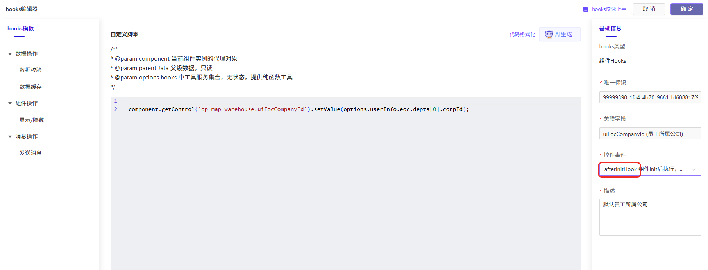The height and width of the screenshot is (270, 708).
Task: Open the 控件事件 dropdown chevron
Action: point(694,169)
